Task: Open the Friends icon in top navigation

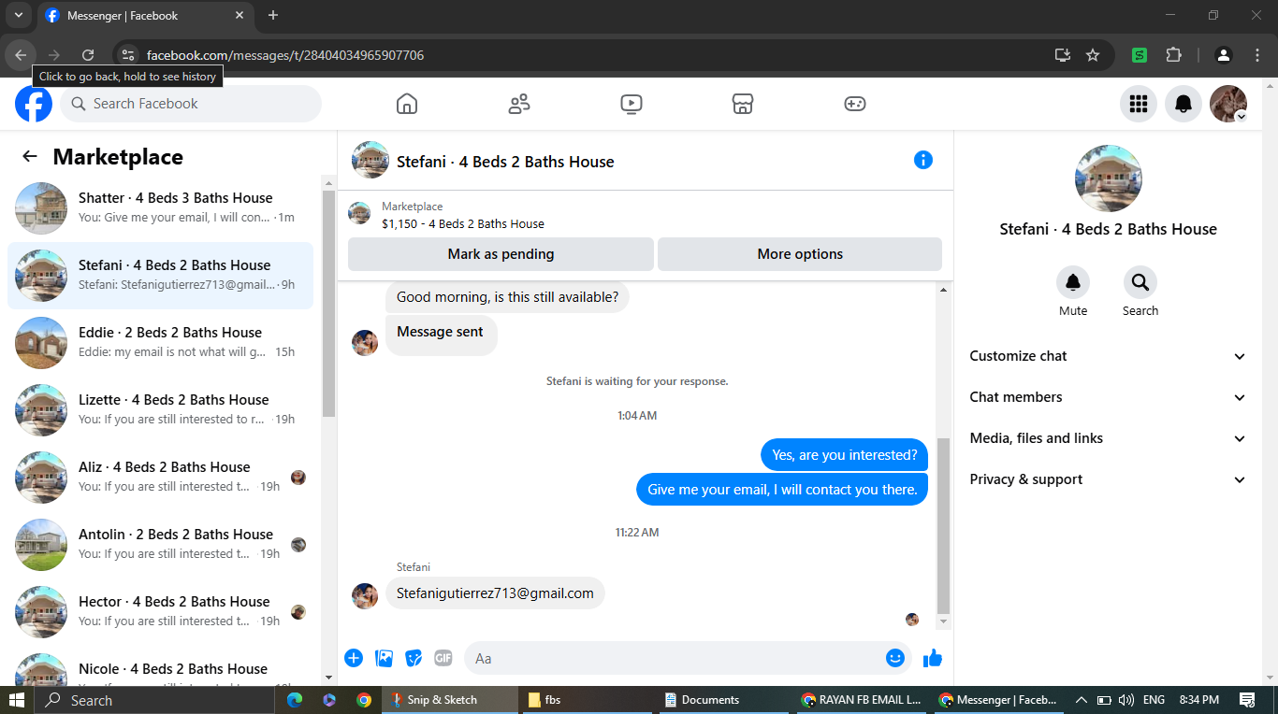Action: click(519, 104)
